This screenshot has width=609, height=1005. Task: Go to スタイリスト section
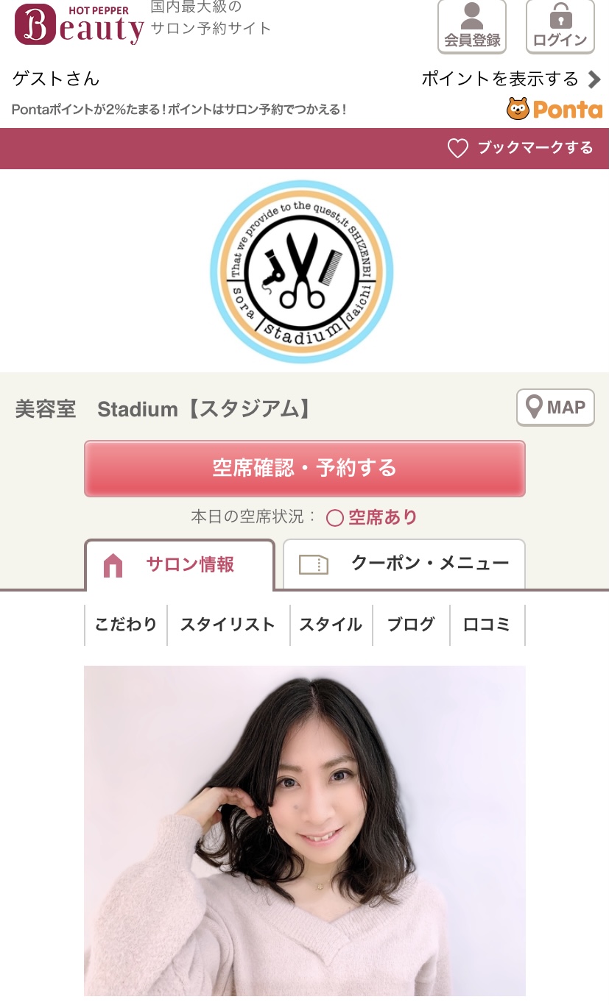tap(228, 625)
